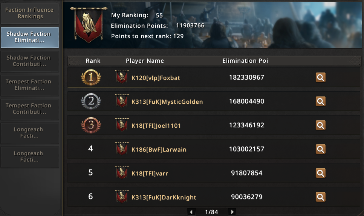Inspect K313[FuK]MysticGolden with magnifier icon

coord(321,101)
